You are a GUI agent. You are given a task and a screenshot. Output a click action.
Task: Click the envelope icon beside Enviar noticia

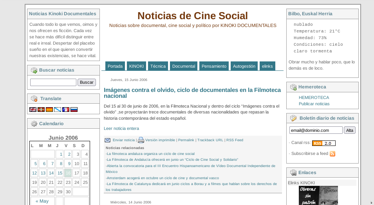(x=108, y=140)
